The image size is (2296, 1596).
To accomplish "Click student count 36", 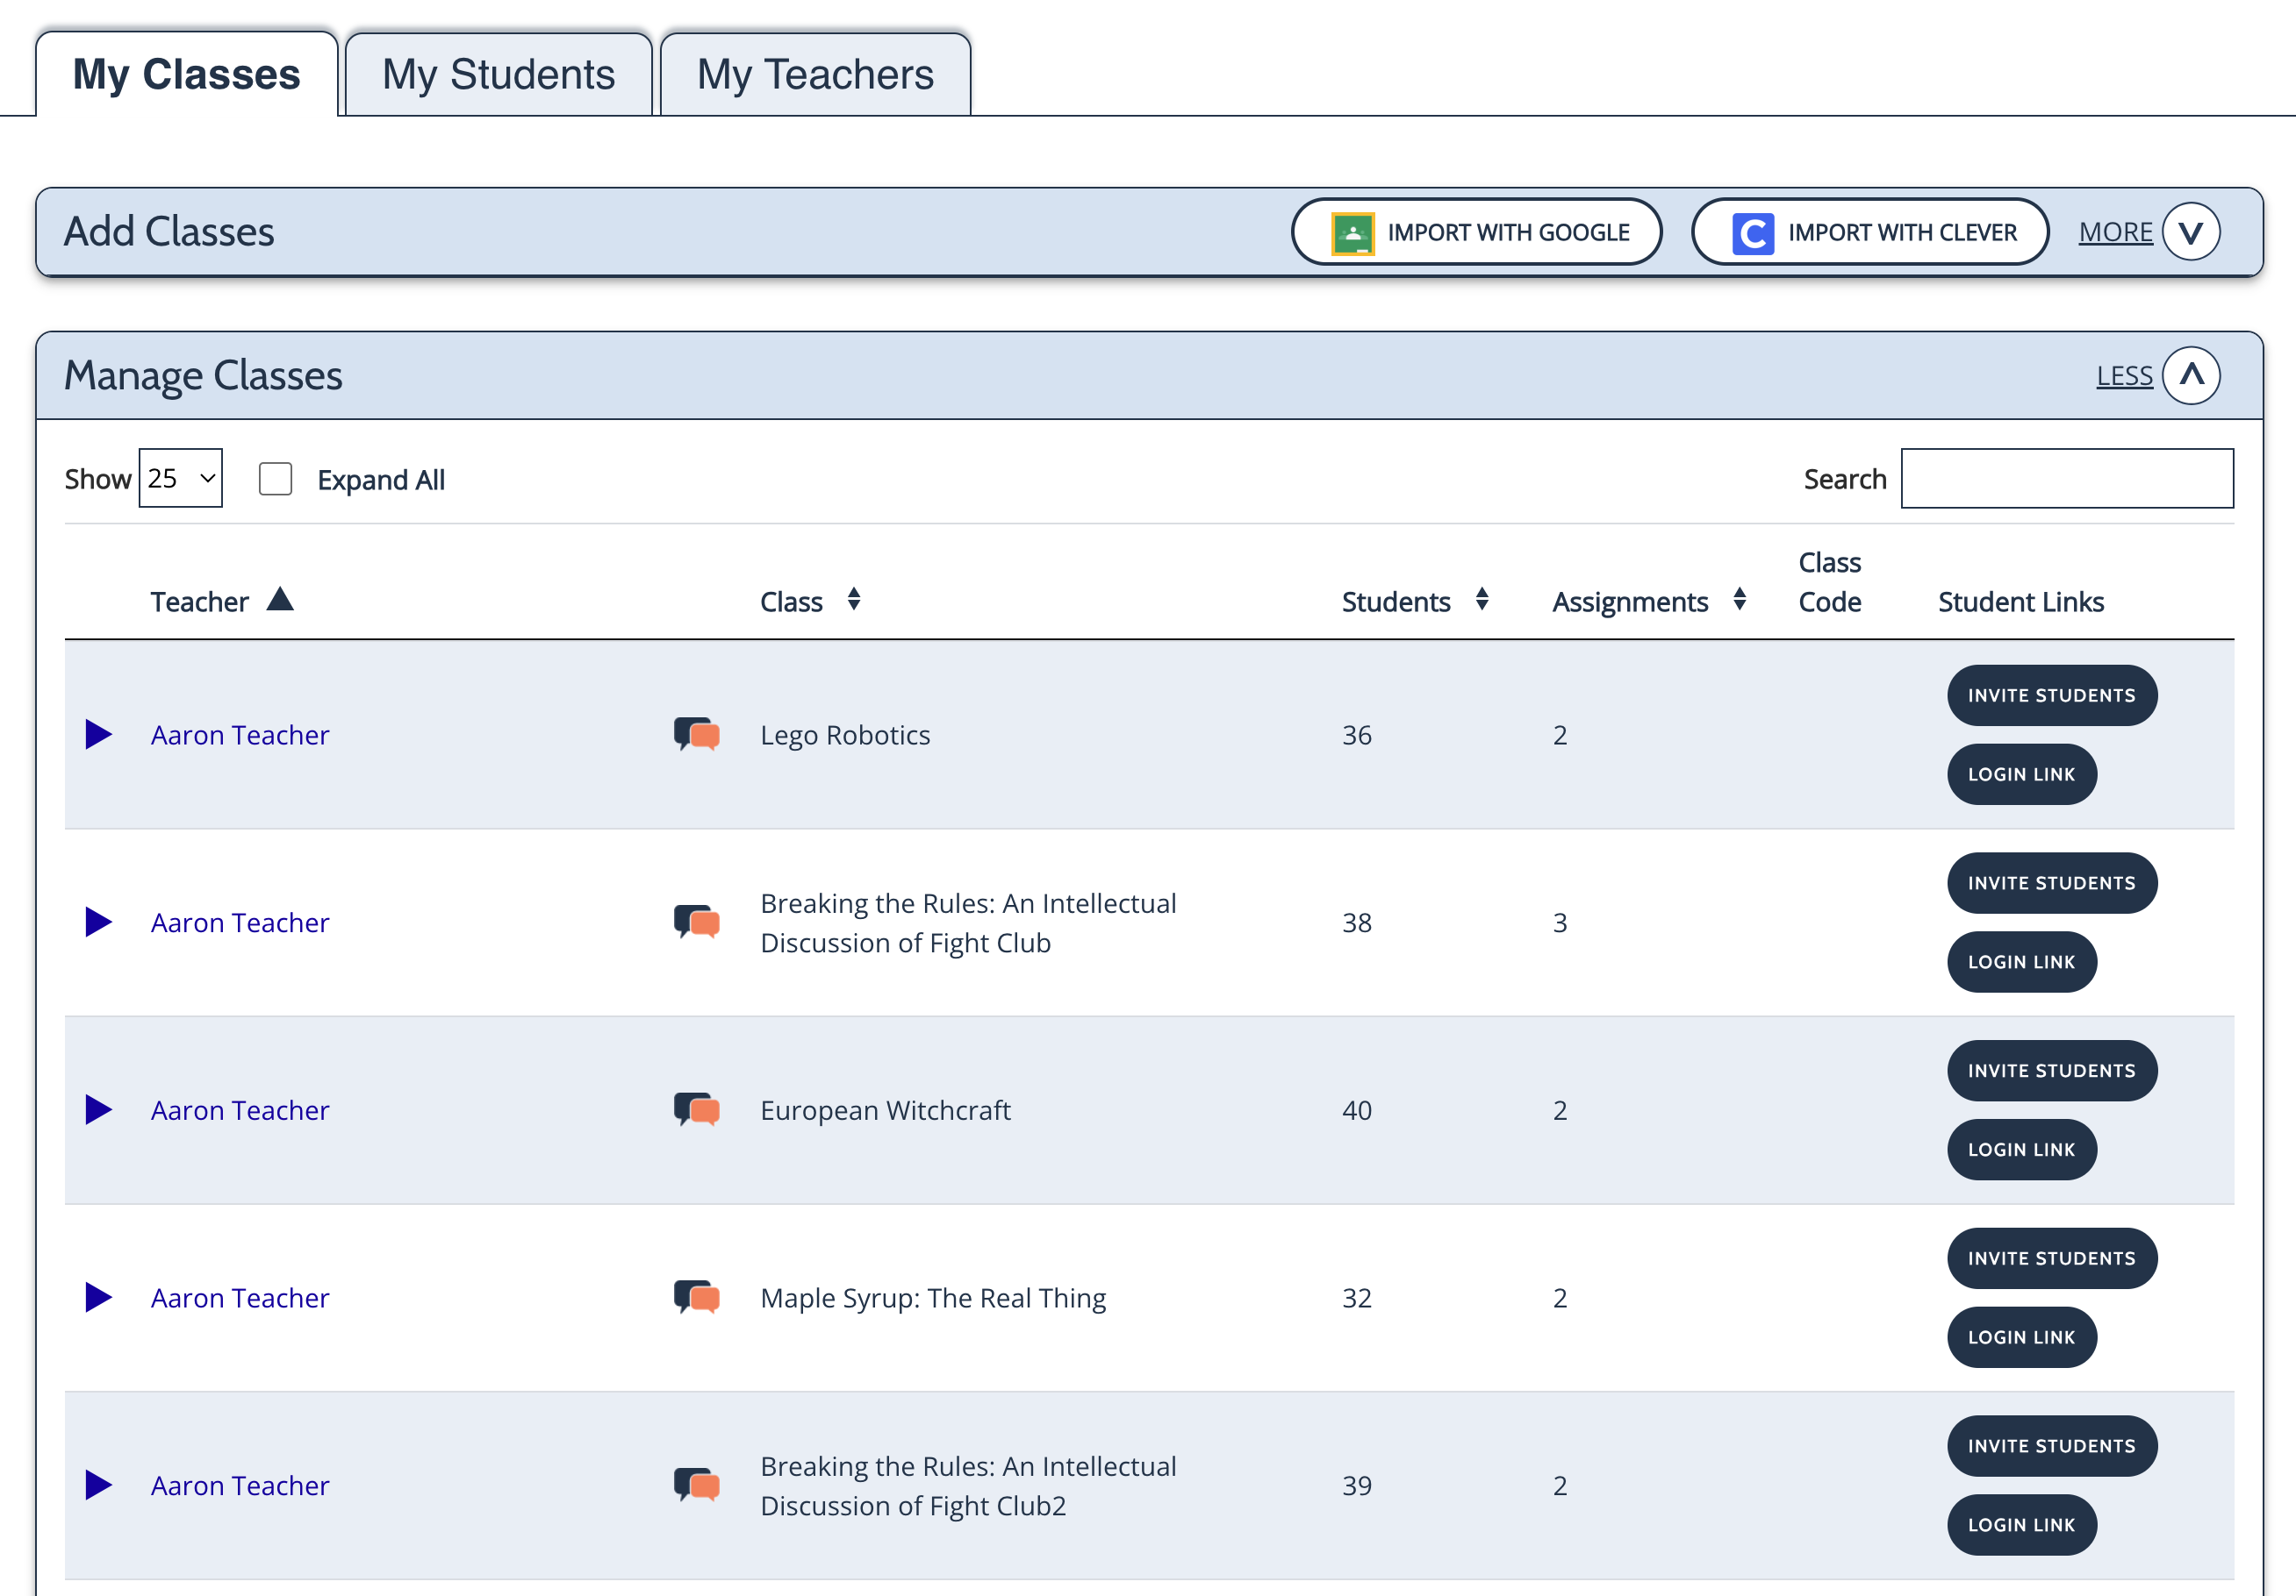I will click(1357, 736).
